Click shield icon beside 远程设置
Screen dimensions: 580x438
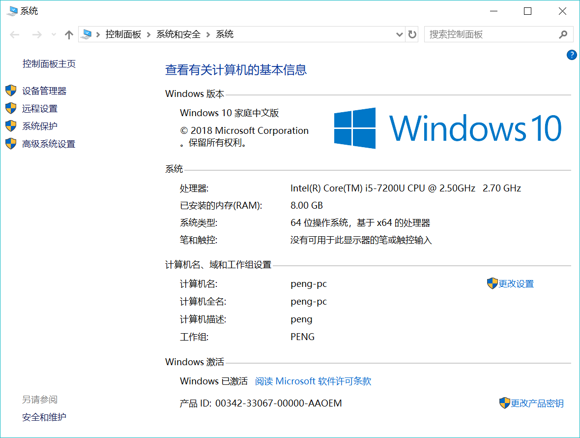(x=11, y=108)
